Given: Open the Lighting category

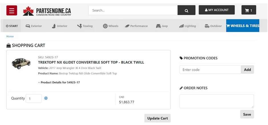Looking at the screenshot, I should click(x=188, y=26).
